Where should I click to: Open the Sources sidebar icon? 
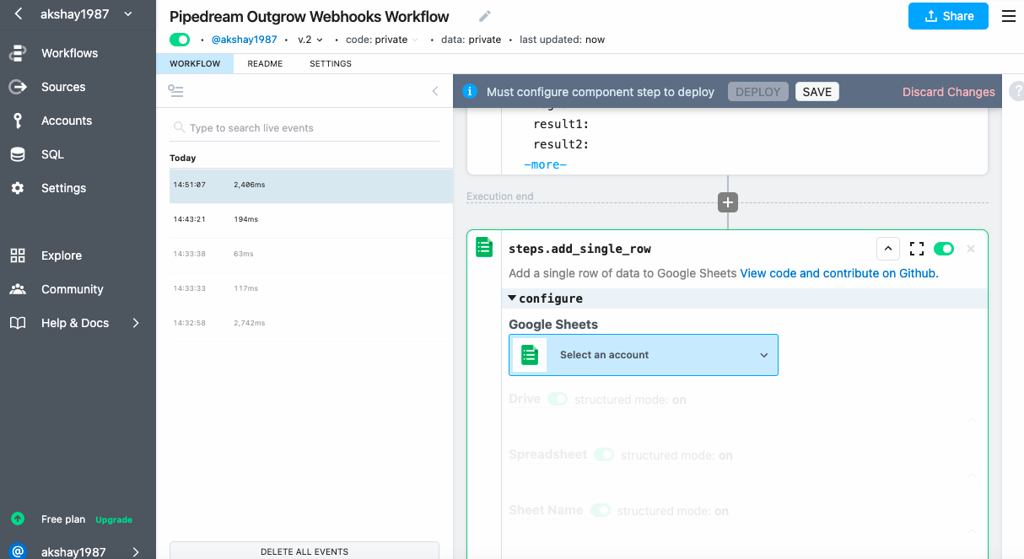18,87
